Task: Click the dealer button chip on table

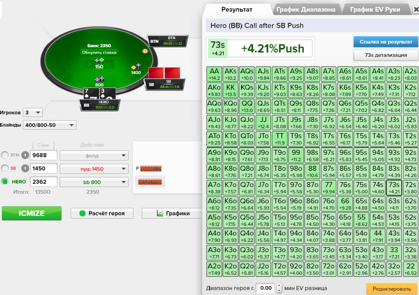Action: [x=145, y=51]
